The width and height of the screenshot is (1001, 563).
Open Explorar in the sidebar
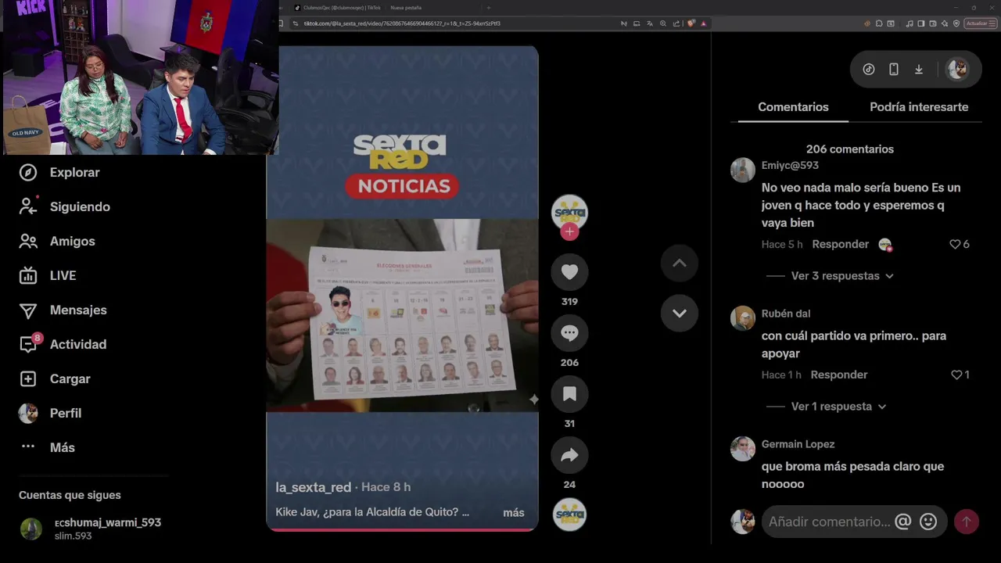click(59, 172)
